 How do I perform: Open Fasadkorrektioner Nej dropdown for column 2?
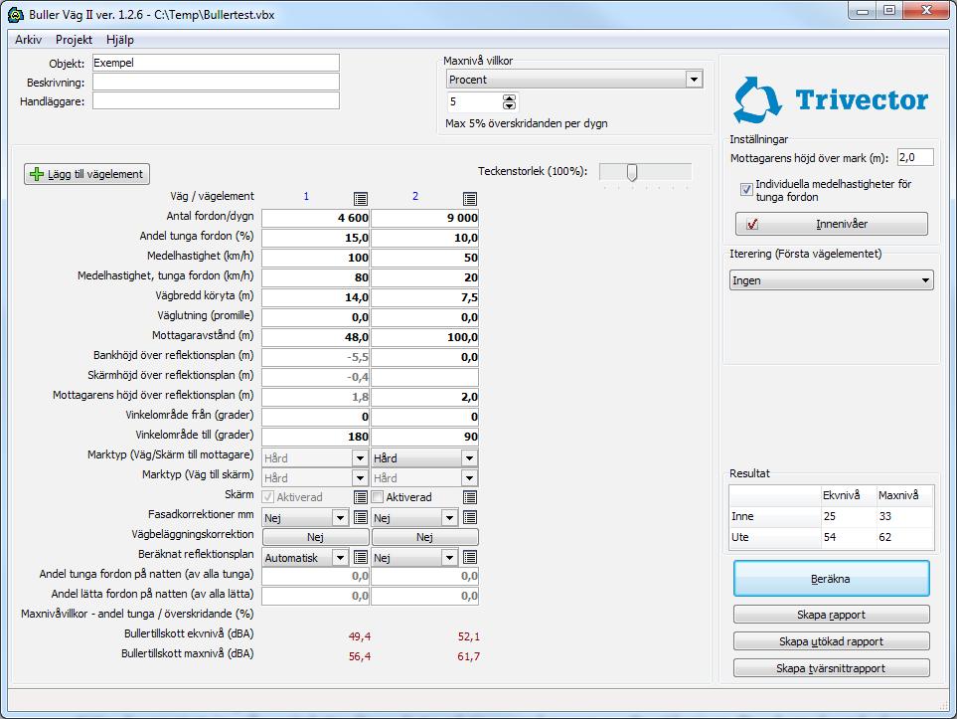[414, 518]
